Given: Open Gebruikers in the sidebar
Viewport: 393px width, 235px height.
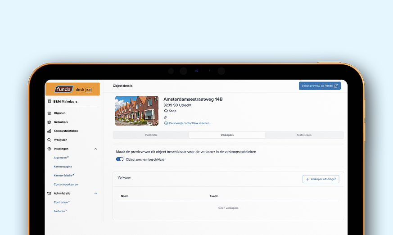Looking at the screenshot, I should pyautogui.click(x=61, y=122).
